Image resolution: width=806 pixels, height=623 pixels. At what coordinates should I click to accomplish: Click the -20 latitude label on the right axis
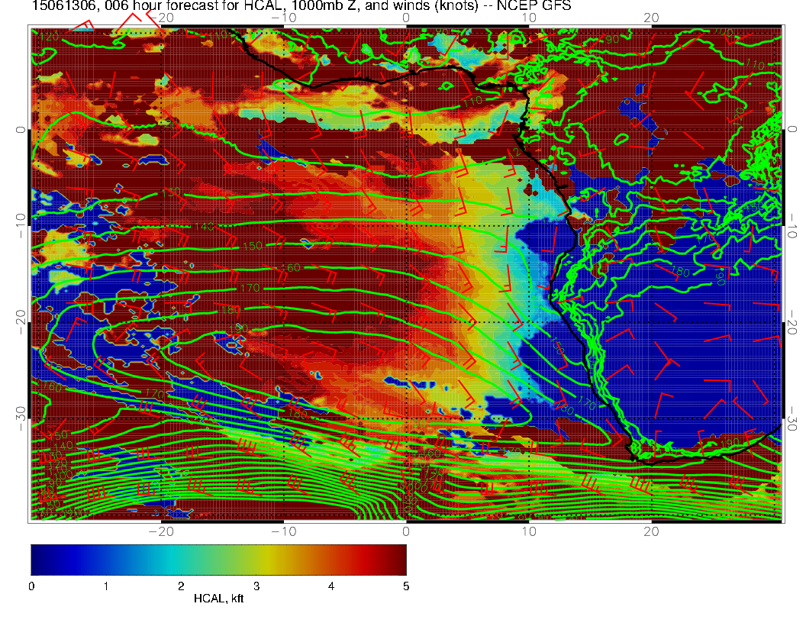pos(791,321)
